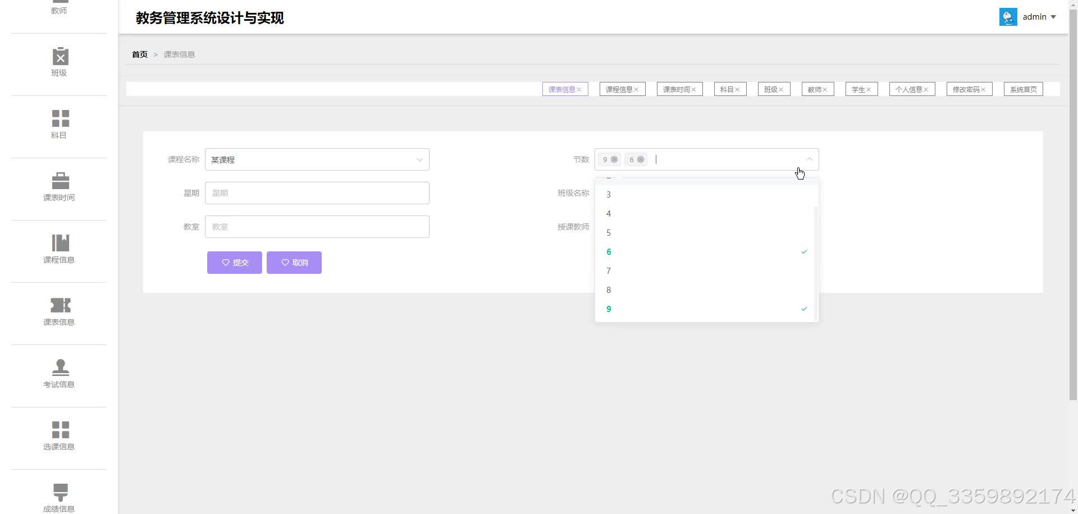The width and height of the screenshot is (1078, 514).
Task: Close the 个人信息 tab with its X
Action: coord(926,90)
